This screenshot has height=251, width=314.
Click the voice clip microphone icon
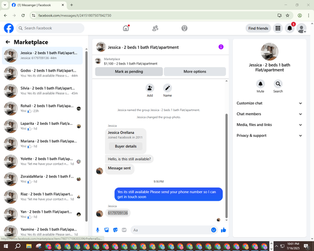(x=97, y=230)
